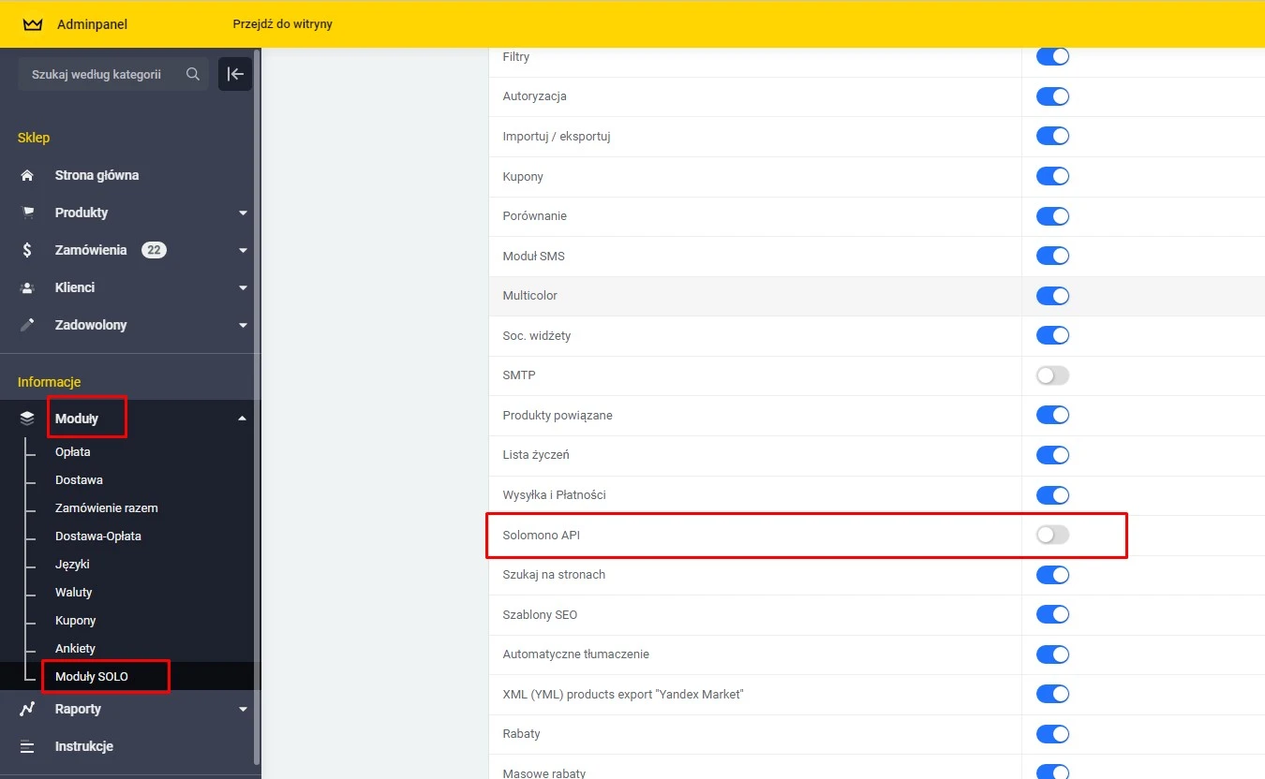Click the crown logo icon
1265x779 pixels.
click(x=33, y=24)
